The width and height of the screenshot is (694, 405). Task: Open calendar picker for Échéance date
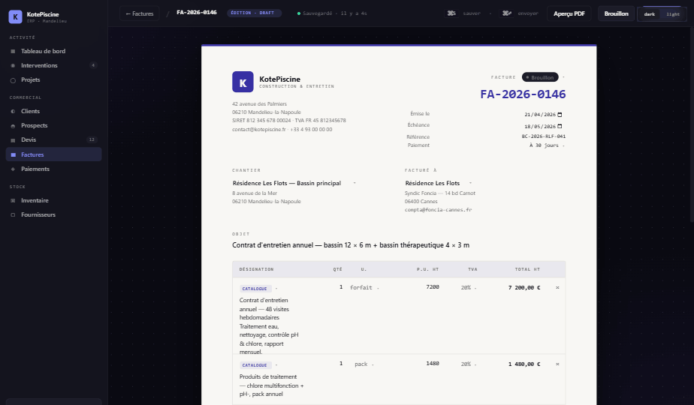tap(560, 127)
